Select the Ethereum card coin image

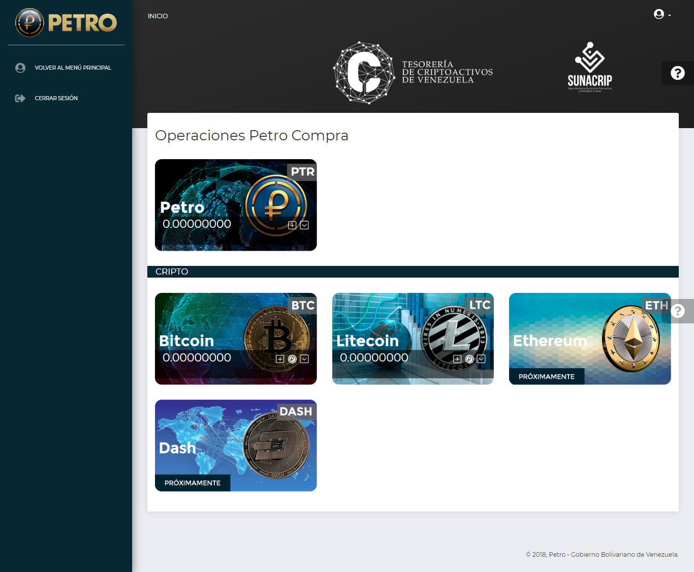point(631,339)
